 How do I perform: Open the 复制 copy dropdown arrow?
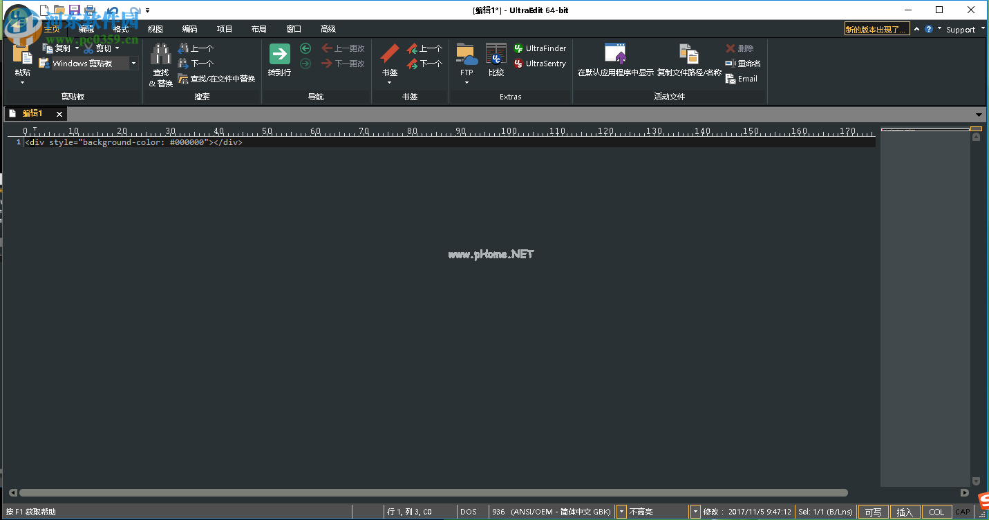pos(76,48)
